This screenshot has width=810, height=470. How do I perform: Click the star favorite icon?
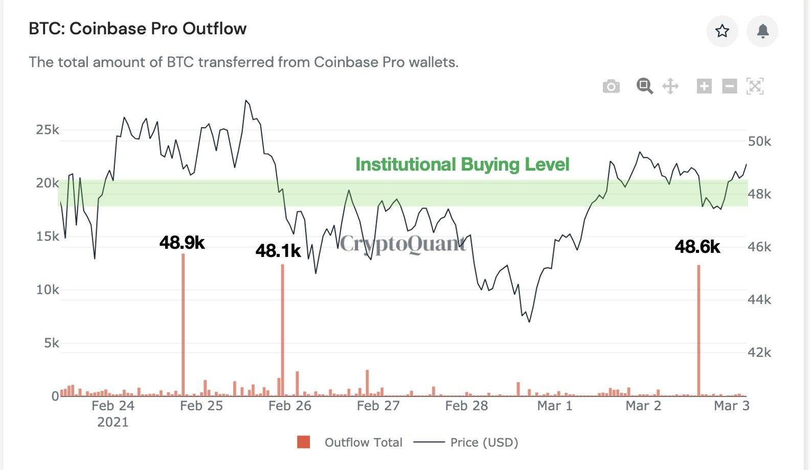click(x=722, y=31)
